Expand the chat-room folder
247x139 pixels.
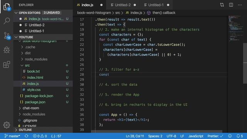43,108
